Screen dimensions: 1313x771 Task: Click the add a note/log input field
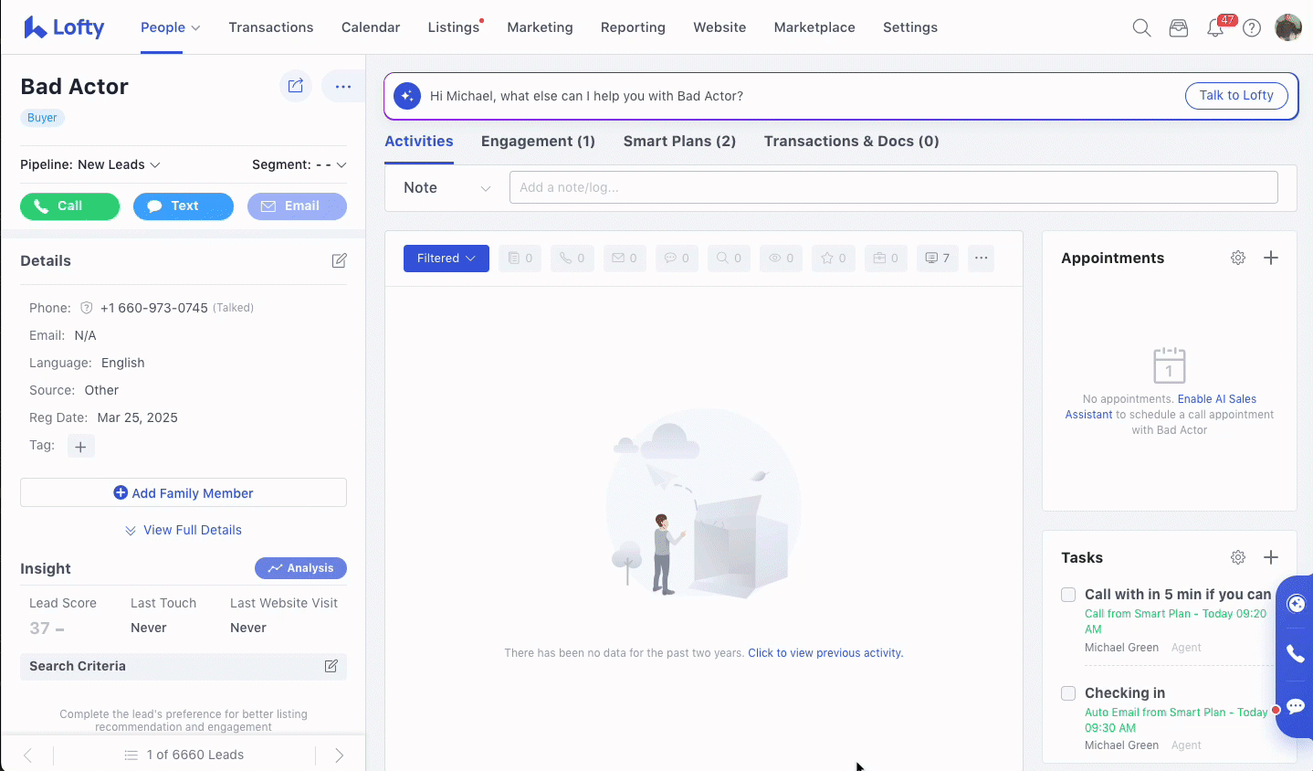pyautogui.click(x=894, y=187)
